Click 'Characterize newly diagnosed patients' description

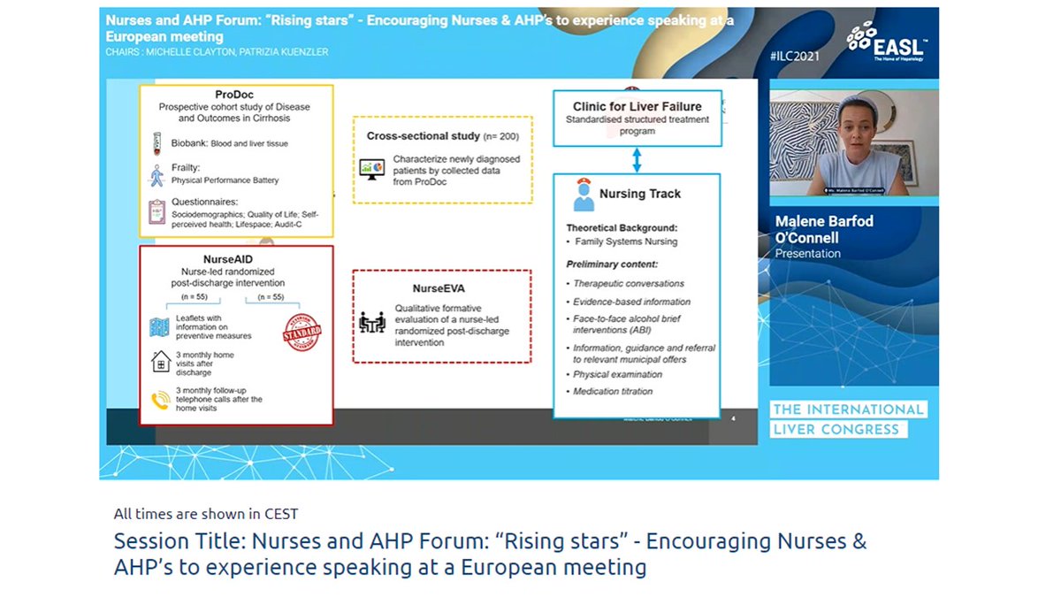pyautogui.click(x=457, y=170)
